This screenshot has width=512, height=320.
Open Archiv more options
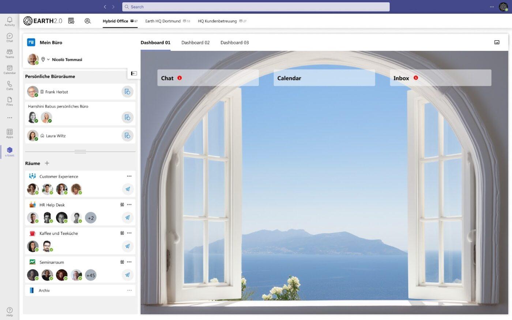[129, 290]
